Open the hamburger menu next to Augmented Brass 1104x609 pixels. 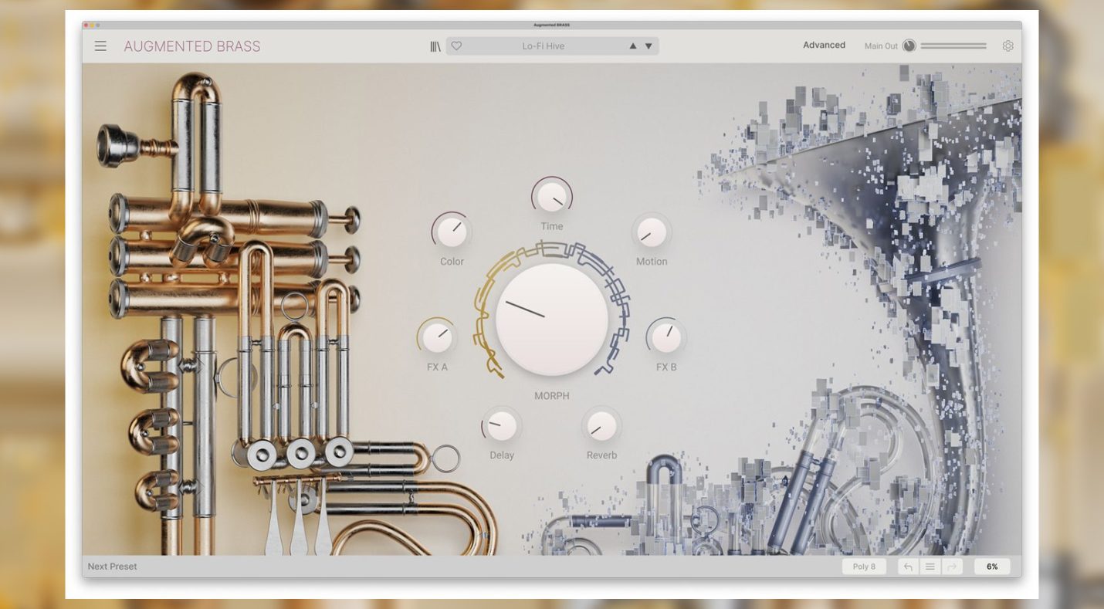(x=100, y=46)
